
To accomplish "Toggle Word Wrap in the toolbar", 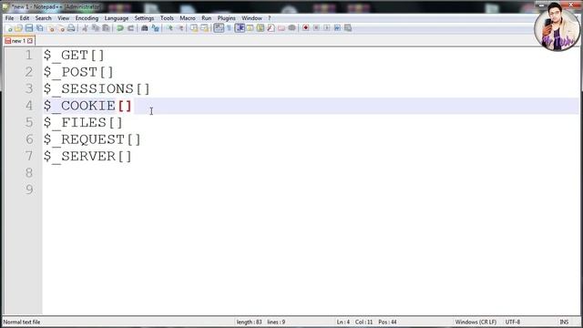I will point(219,28).
